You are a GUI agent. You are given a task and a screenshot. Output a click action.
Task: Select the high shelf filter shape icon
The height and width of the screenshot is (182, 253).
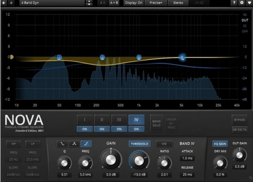[86, 144]
